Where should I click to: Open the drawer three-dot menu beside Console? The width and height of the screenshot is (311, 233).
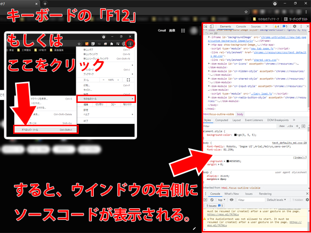pos(206,194)
